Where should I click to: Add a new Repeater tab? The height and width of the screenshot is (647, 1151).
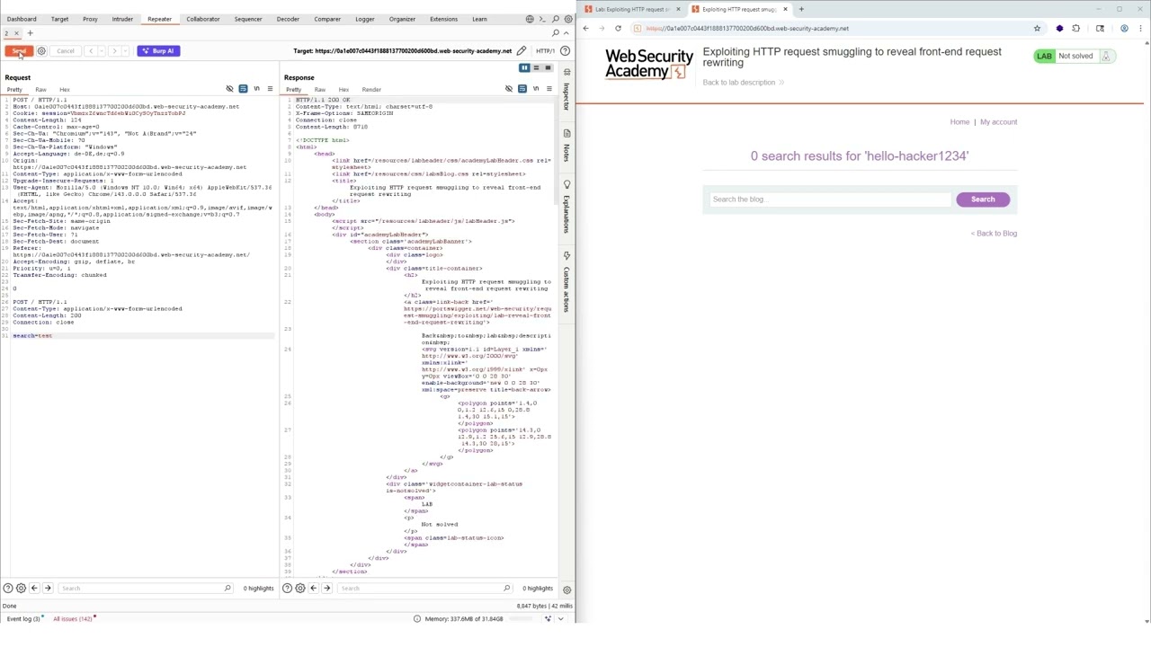pyautogui.click(x=30, y=33)
